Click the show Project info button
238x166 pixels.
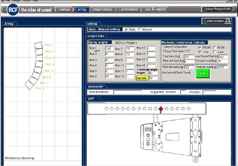point(217,9)
